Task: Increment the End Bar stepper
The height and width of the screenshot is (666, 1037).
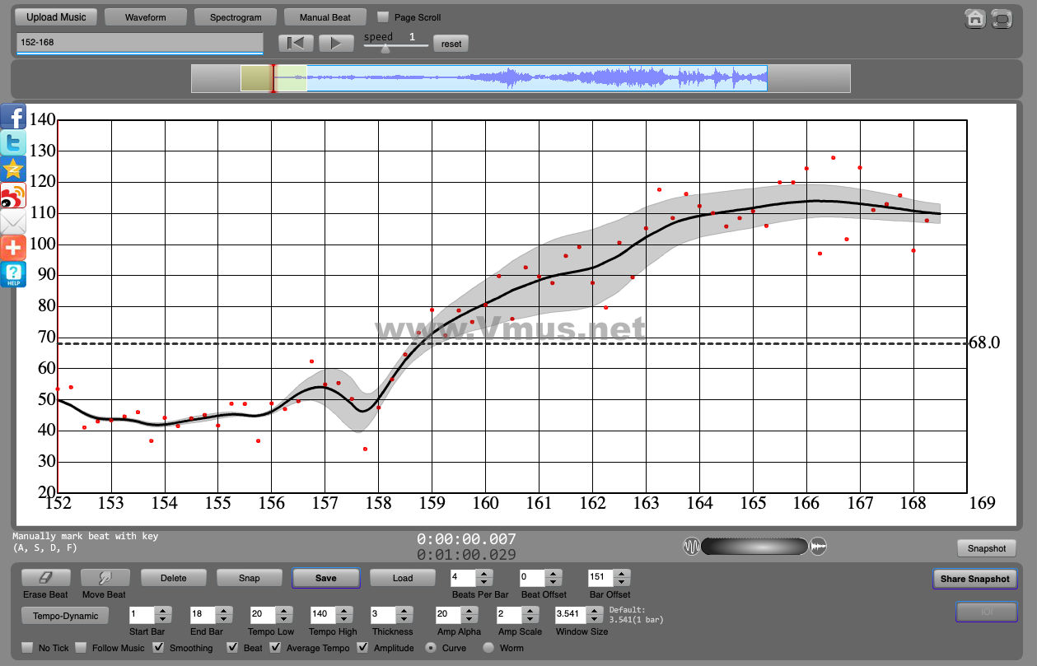Action: point(223,611)
